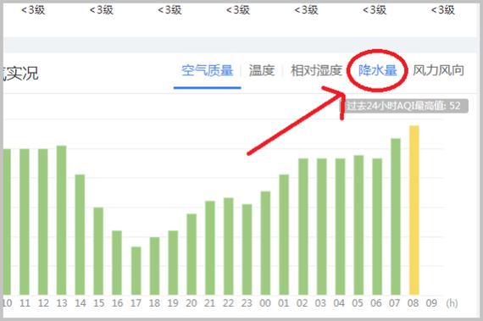
Task: Click the yellow 08 hour bar
Action: 414,210
